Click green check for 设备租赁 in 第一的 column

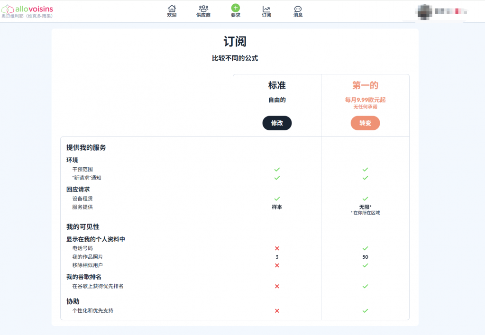tap(365, 199)
